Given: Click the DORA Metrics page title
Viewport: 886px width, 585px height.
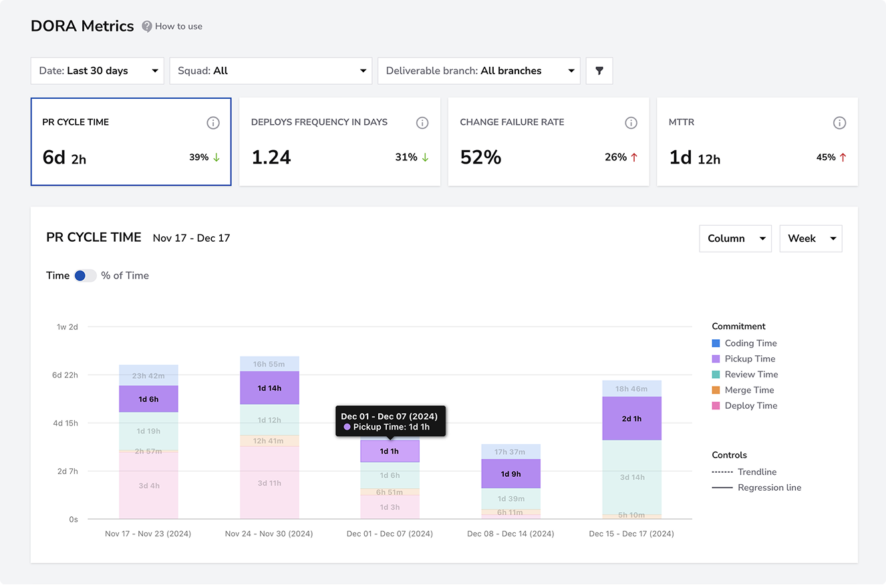Looking at the screenshot, I should click(x=83, y=26).
